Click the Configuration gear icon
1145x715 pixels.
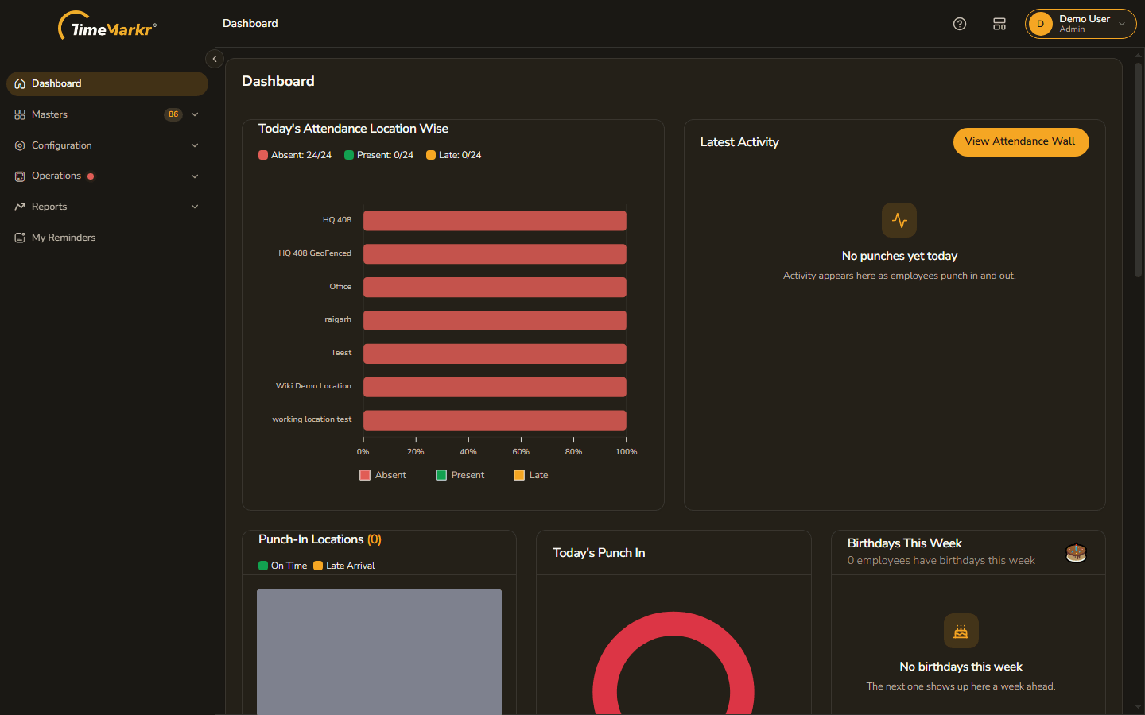tap(20, 145)
